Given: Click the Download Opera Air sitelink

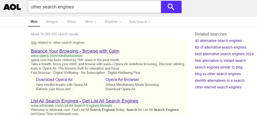Looking at the screenshot, I should click(54, 79).
